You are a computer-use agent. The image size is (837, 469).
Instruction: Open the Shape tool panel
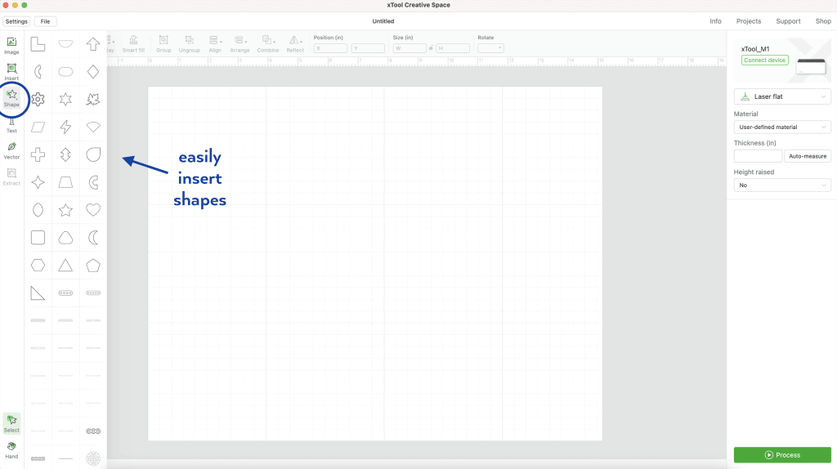11,98
